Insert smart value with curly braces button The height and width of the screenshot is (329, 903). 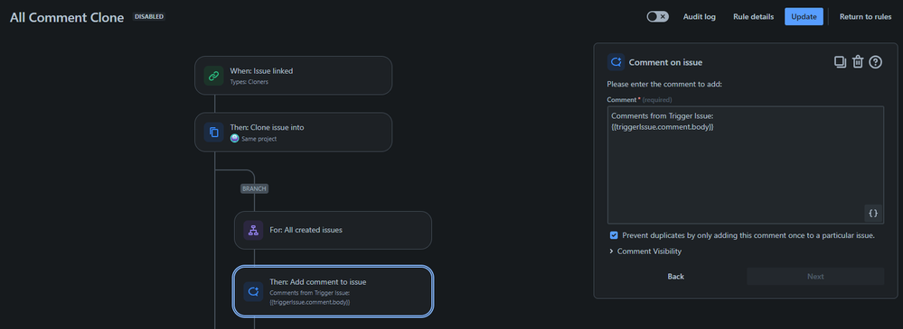(x=873, y=213)
